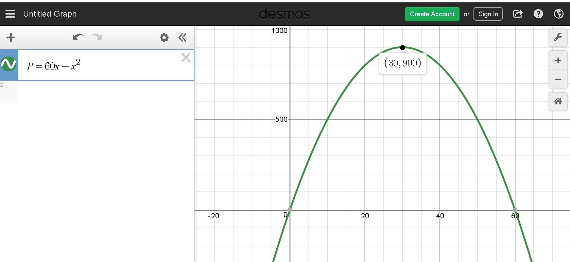Share the graph
Image resolution: width=570 pixels, height=262 pixels.
pyautogui.click(x=518, y=14)
